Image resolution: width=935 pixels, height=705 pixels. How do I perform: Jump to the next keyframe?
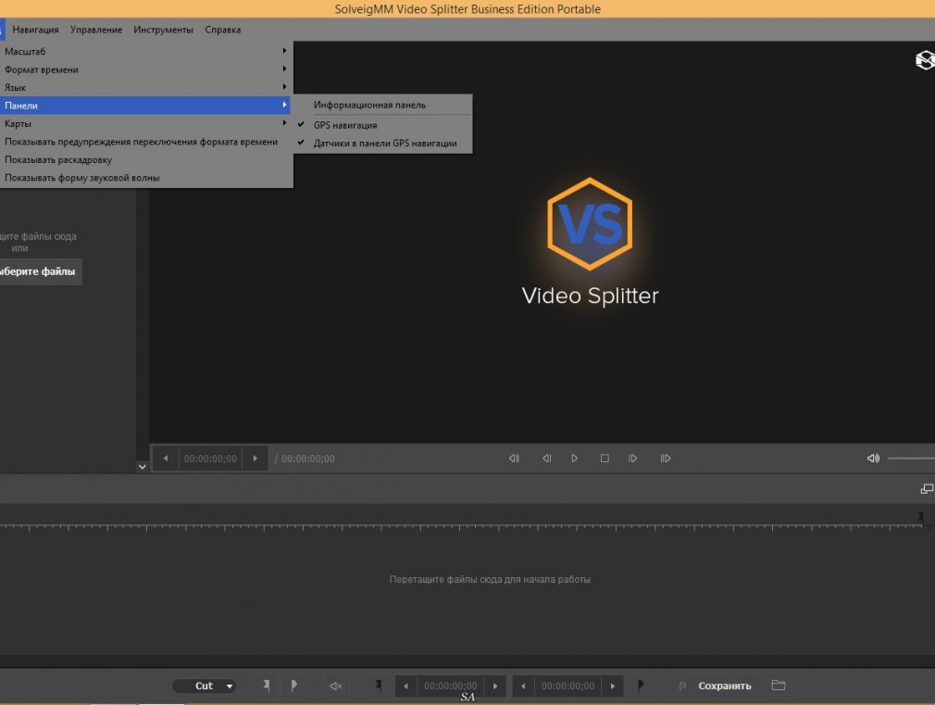click(x=666, y=459)
